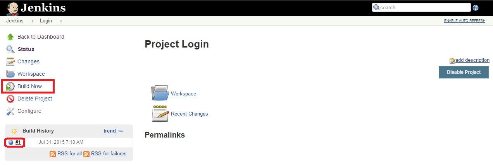View the build history trend link
The width and height of the screenshot is (493, 165).
110,131
